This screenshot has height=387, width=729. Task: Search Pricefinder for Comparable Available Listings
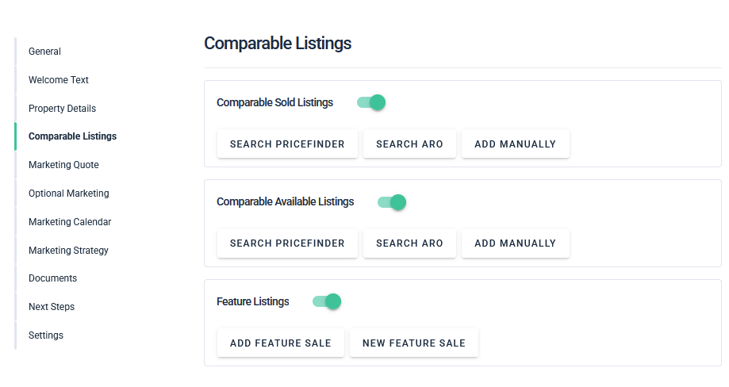(x=287, y=243)
